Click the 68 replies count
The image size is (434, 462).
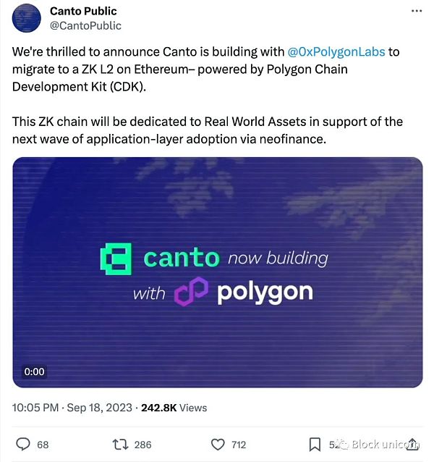point(43,445)
